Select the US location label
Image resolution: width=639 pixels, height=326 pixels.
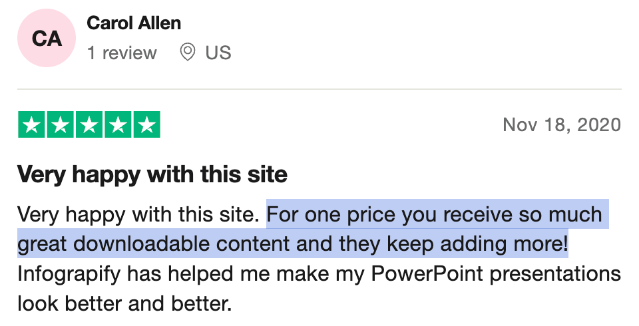(218, 53)
